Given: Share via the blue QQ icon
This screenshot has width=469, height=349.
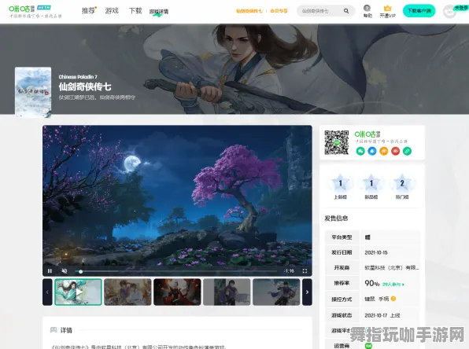Looking at the screenshot, I should click(372, 151).
